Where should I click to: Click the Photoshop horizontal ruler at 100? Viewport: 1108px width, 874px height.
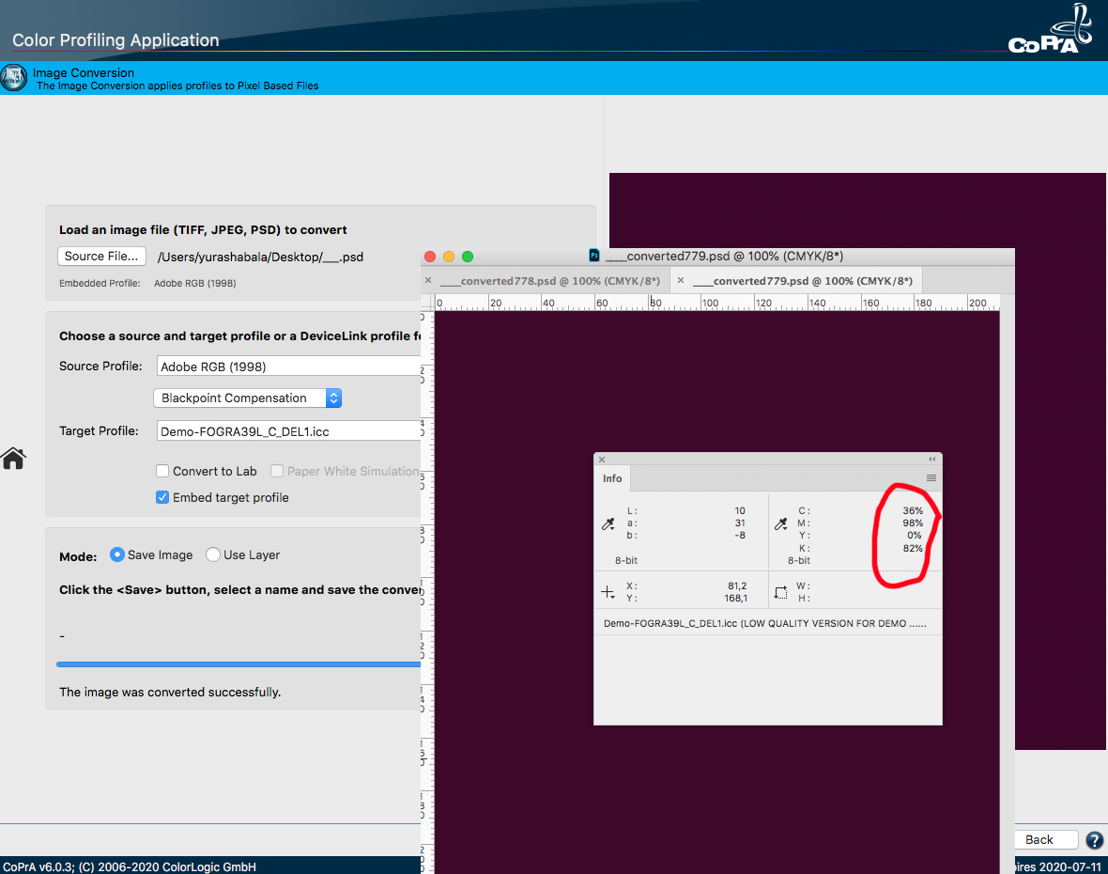click(x=710, y=303)
